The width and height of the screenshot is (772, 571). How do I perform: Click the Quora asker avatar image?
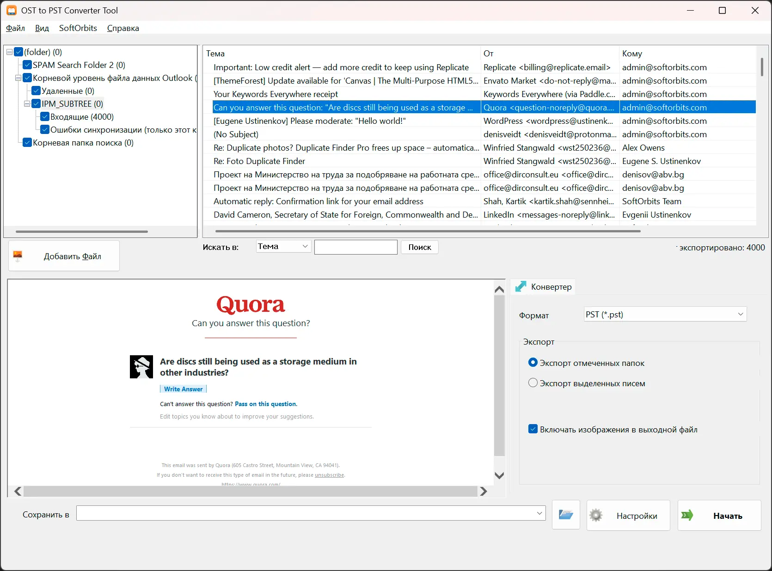coord(141,367)
